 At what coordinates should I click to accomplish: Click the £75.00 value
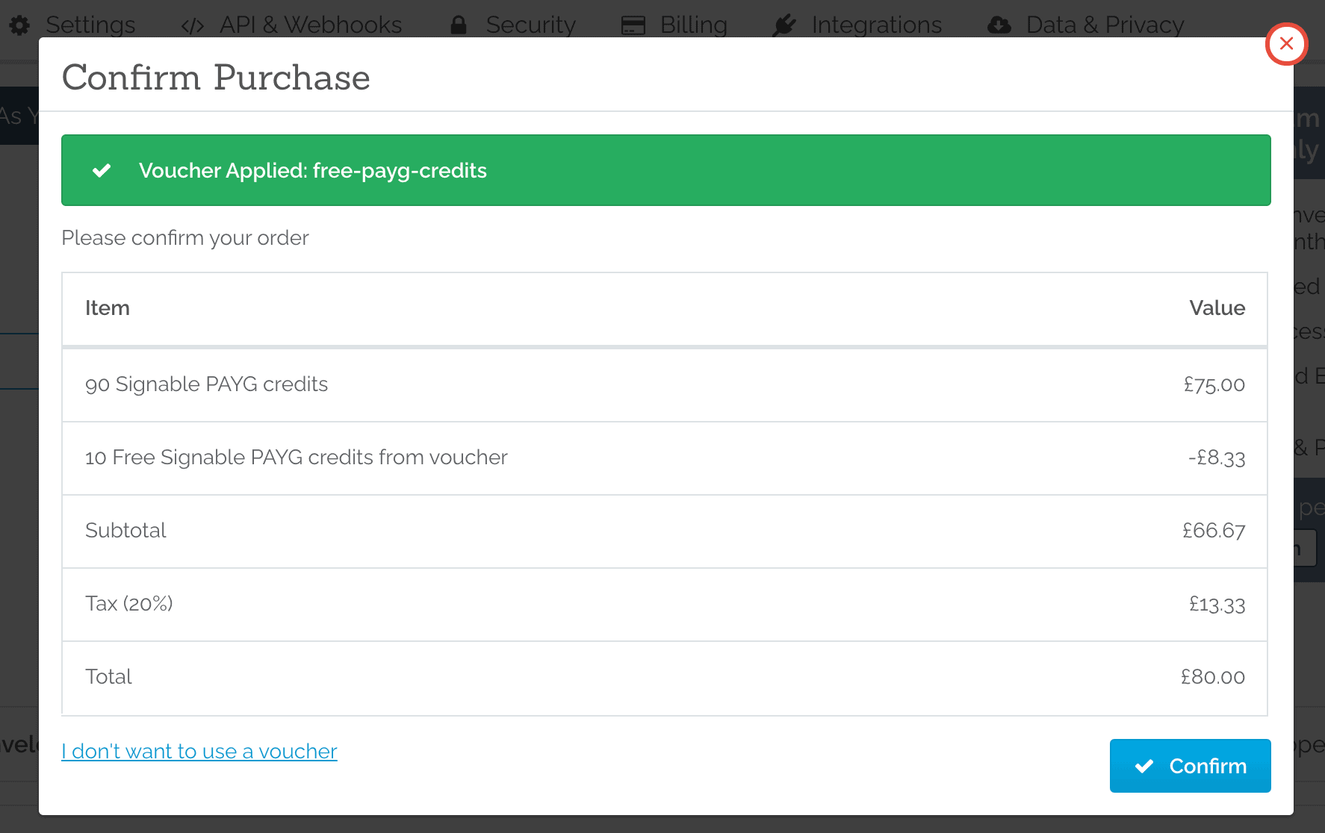[x=1214, y=384]
